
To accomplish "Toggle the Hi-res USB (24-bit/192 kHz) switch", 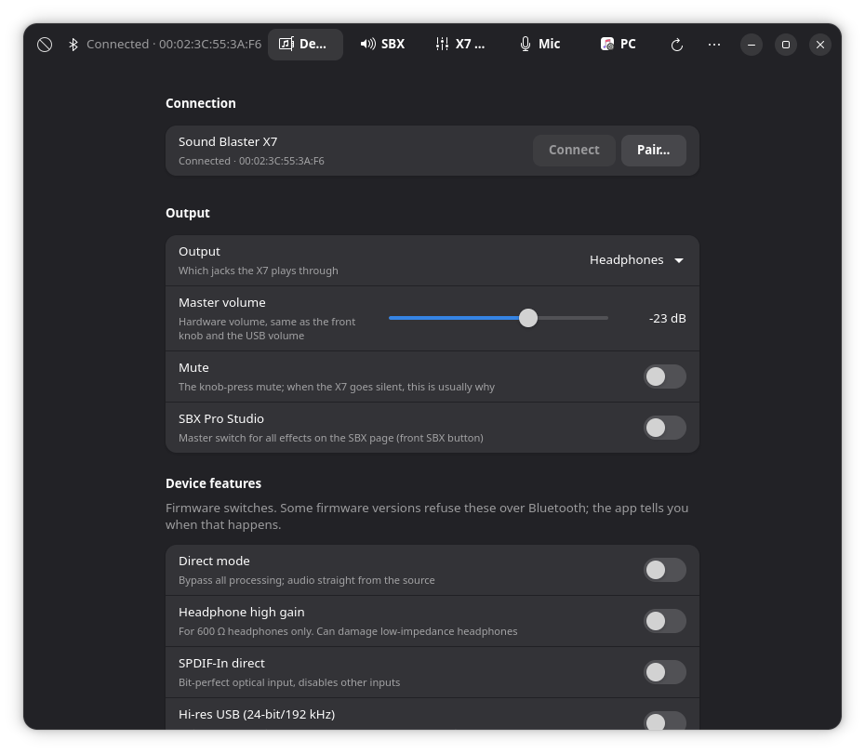I will coord(665,721).
